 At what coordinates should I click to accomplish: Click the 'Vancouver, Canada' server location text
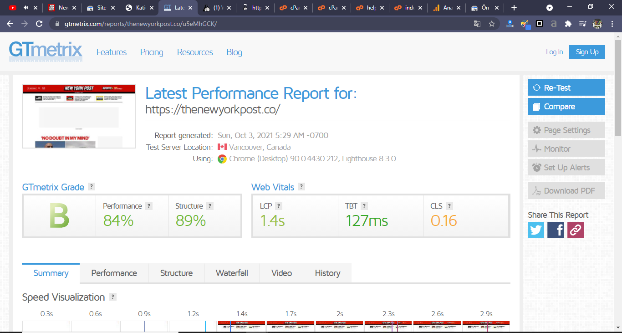[260, 147]
